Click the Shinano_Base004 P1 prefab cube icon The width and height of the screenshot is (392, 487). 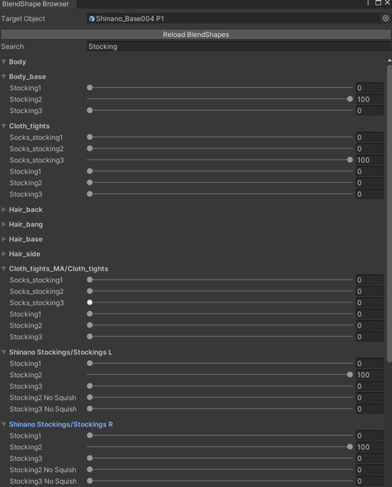point(92,19)
